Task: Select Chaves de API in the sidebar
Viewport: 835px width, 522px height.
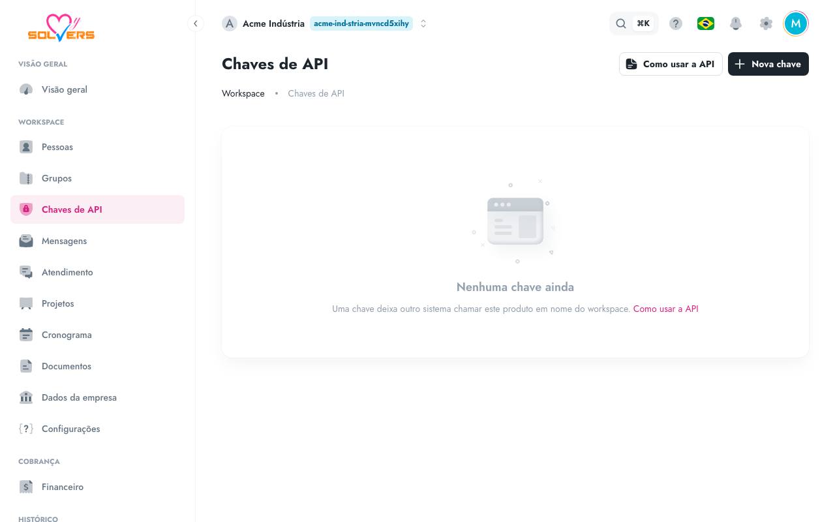Action: coord(97,209)
